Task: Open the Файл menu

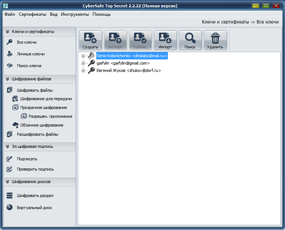Action: 10,14
